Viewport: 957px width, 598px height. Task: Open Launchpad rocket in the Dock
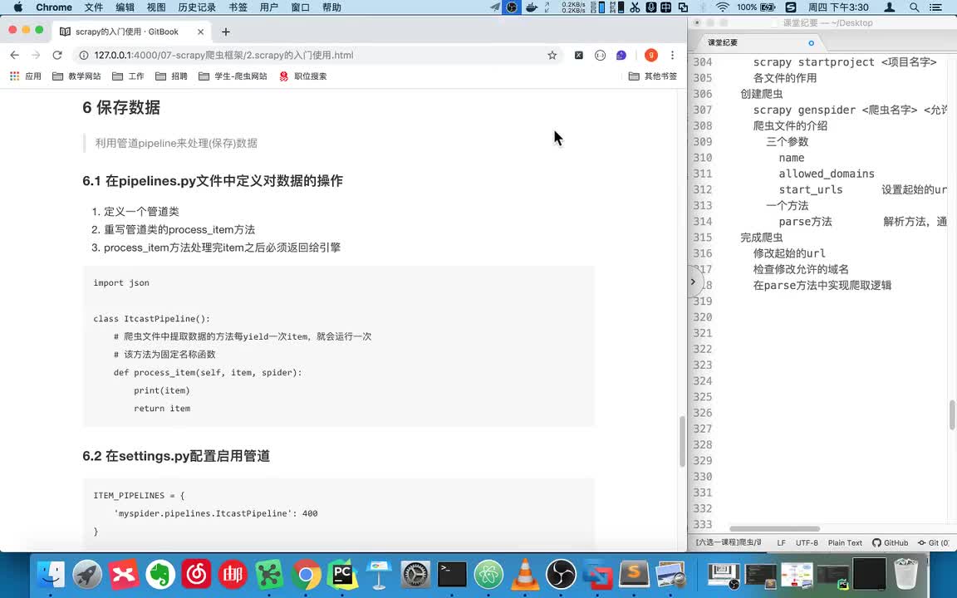pos(87,574)
